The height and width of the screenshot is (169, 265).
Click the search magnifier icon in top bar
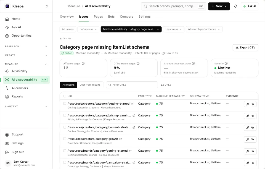click(x=145, y=6)
